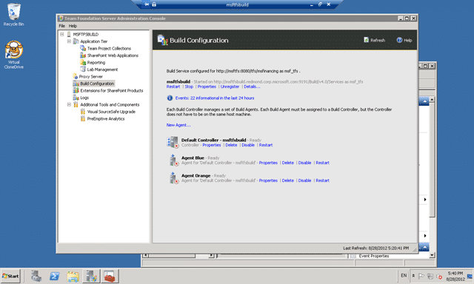Image resolution: width=474 pixels, height=284 pixels.
Task: Click the Refresh icon in the header
Action: tap(367, 40)
